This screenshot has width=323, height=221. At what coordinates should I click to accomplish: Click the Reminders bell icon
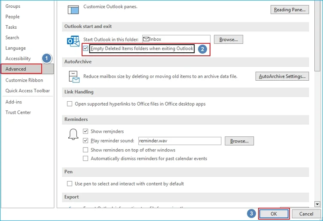pos(73,134)
